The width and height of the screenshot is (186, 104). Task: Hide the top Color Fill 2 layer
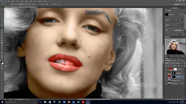166,69
